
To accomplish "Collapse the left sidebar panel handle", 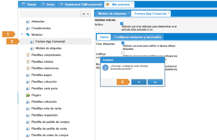I will pyautogui.click(x=18, y=99).
